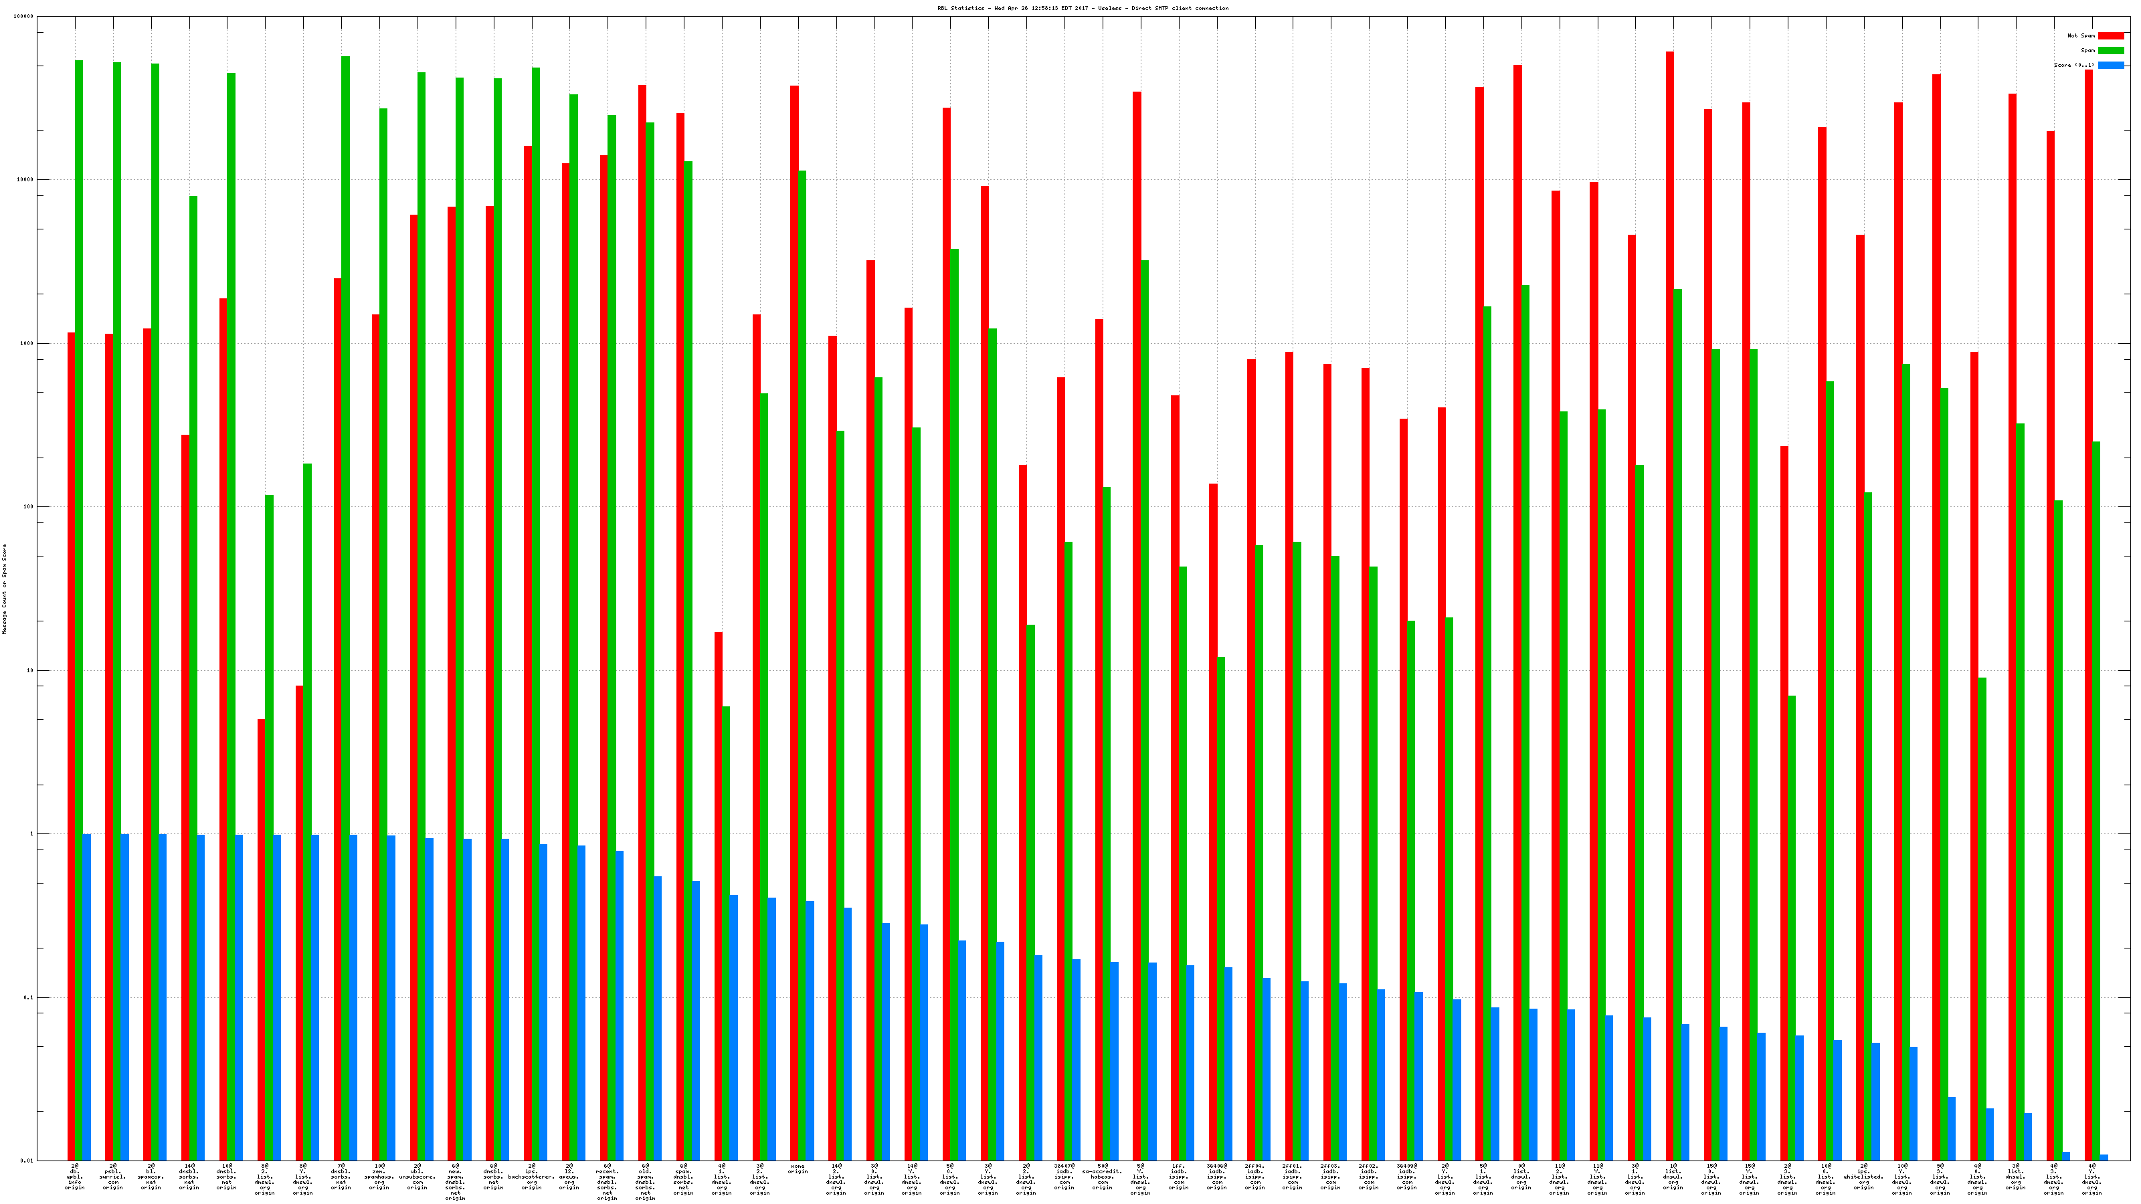Click the 'Score (0..1)' legend text

pos(2073,65)
